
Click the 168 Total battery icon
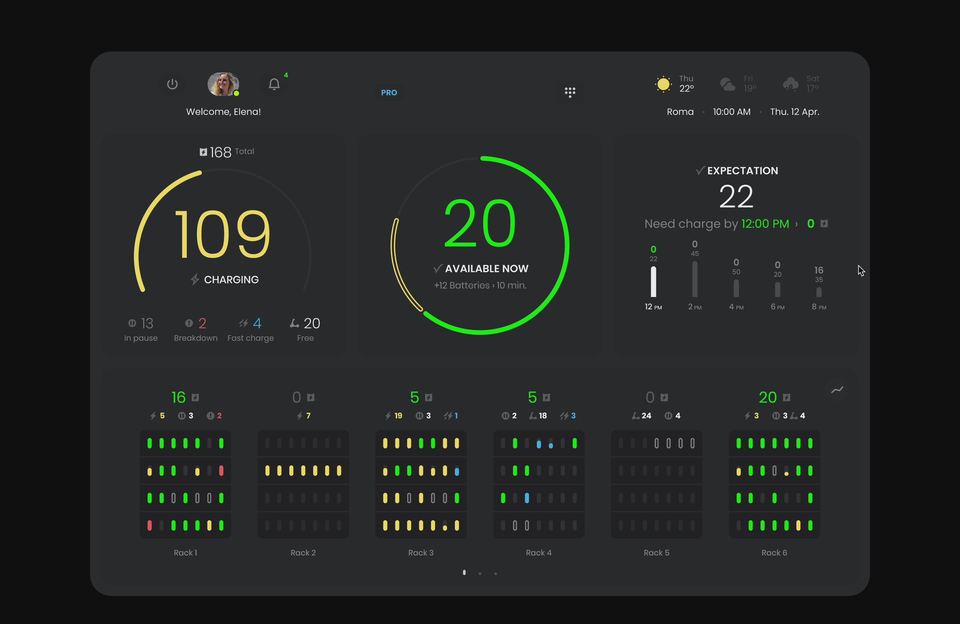point(203,152)
